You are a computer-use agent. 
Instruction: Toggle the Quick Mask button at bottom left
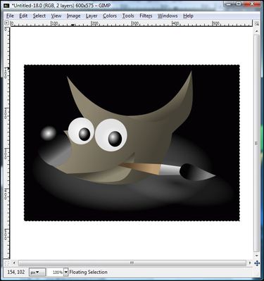tap(7, 263)
